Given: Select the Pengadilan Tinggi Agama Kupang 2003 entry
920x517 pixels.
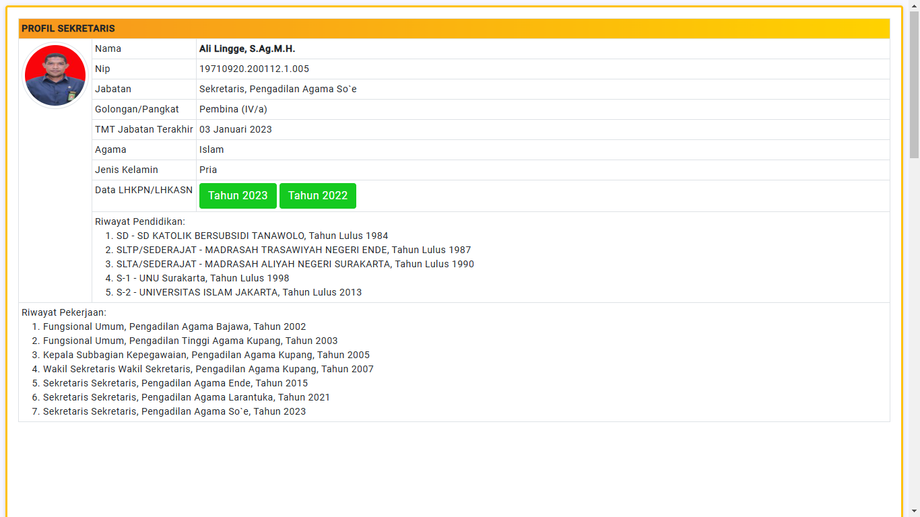Looking at the screenshot, I should (x=191, y=341).
